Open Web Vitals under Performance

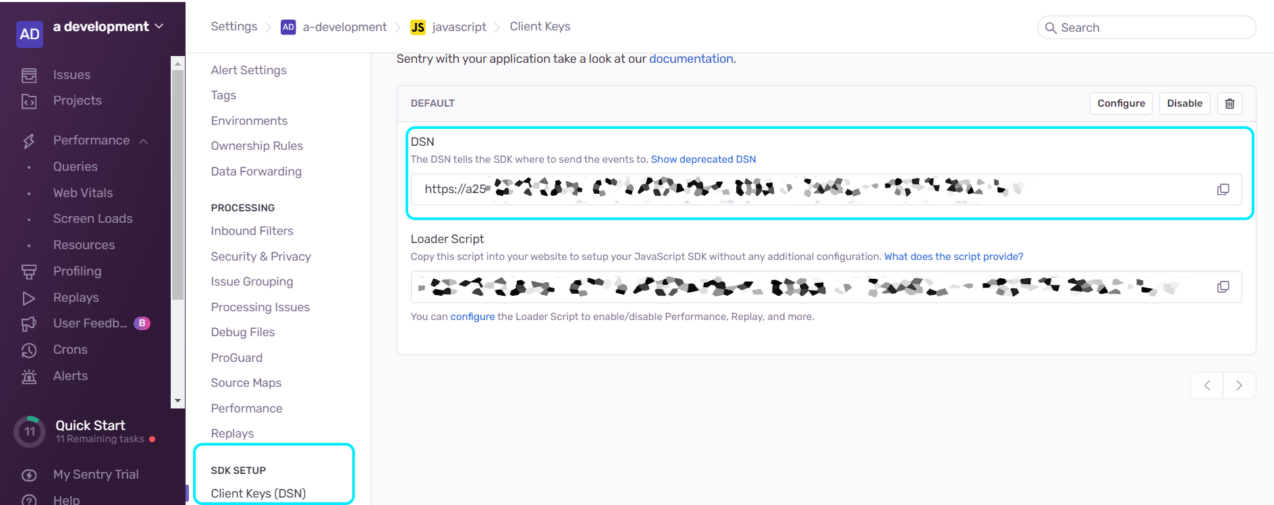(83, 193)
